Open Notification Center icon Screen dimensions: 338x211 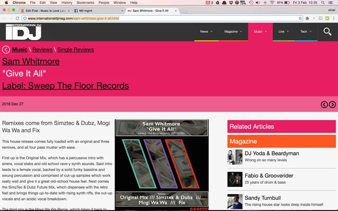click(x=330, y=3)
